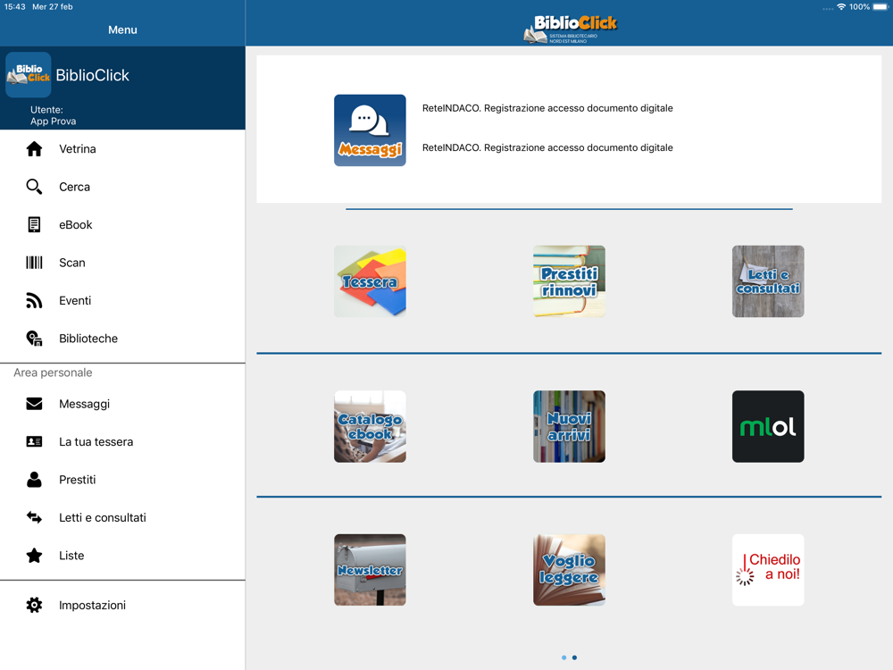Click the Vetrina home icon
Screen dimensions: 893x670
34,148
